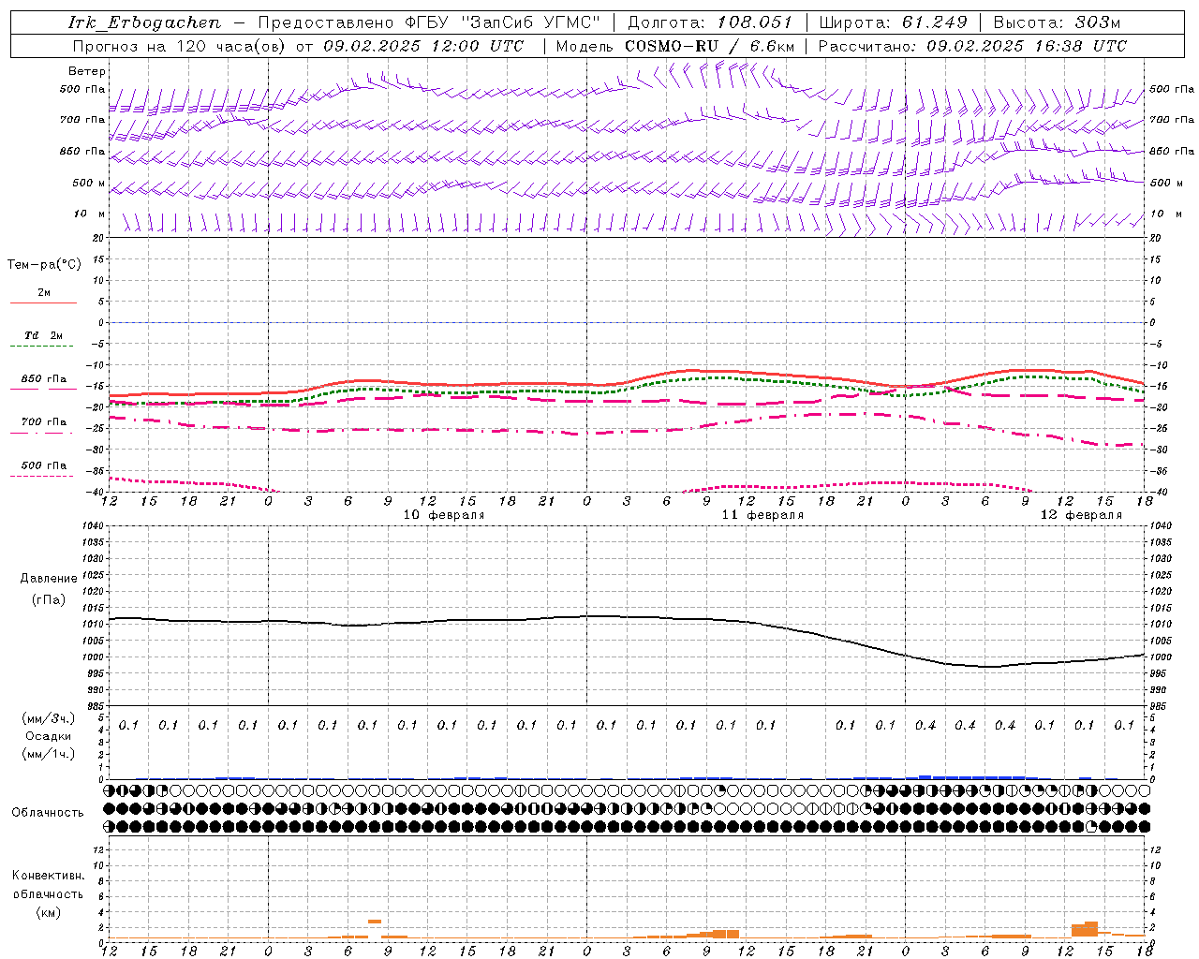Click the Долгота: 108.051 value

(x=710, y=22)
